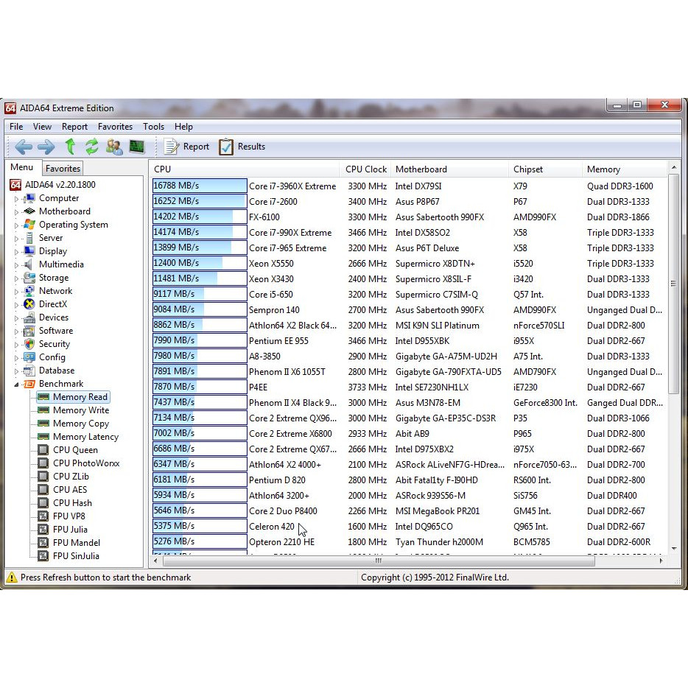The width and height of the screenshot is (688, 688).
Task: Expand the Storage tree node
Action: pyautogui.click(x=17, y=278)
